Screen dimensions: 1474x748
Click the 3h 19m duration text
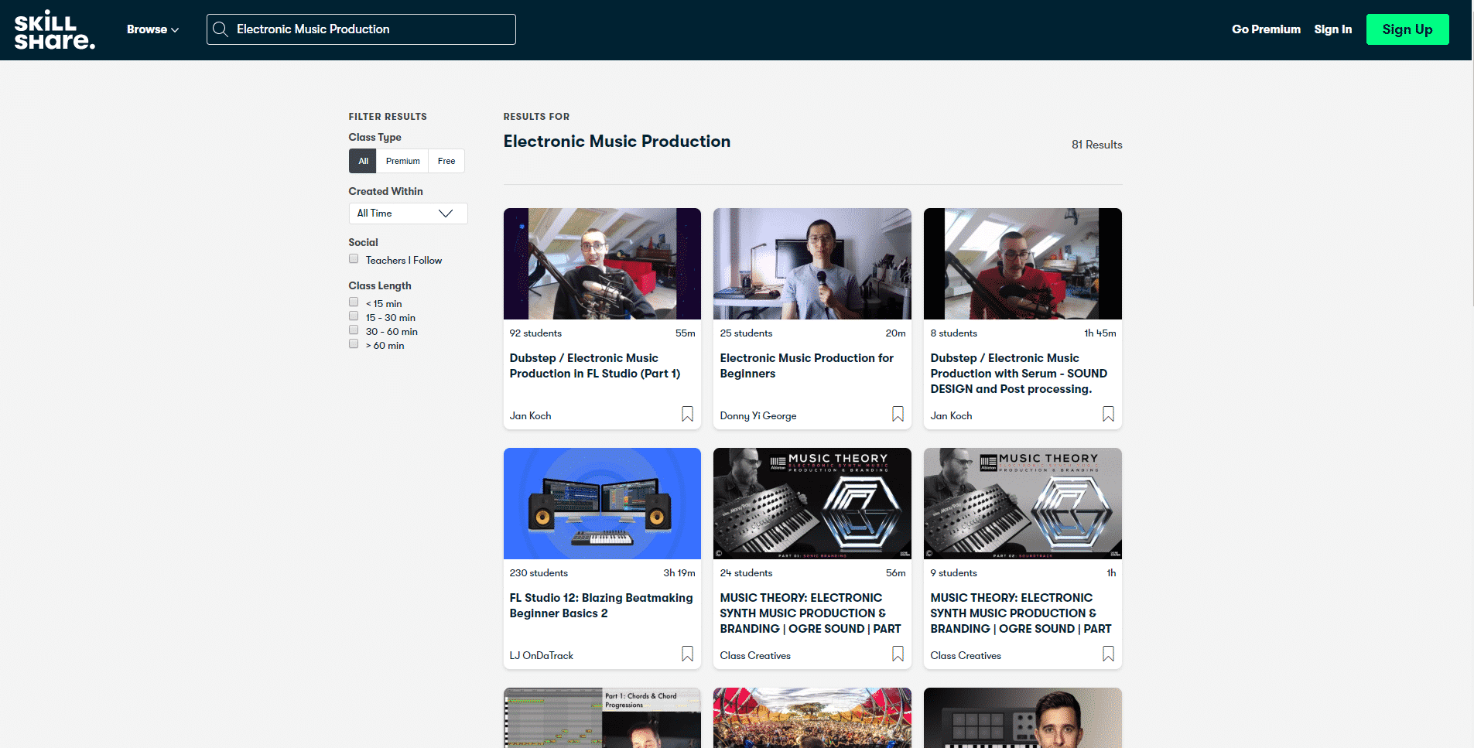[679, 573]
